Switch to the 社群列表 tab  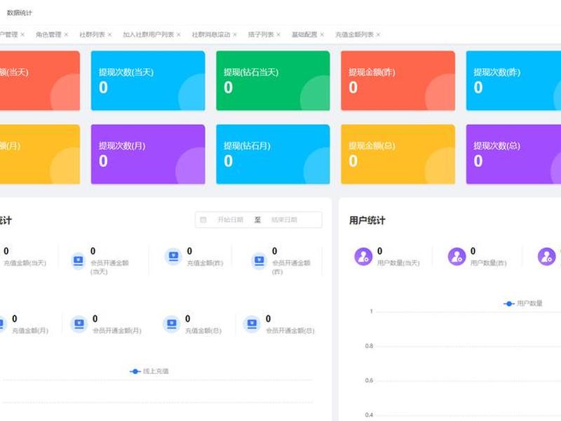click(92, 34)
